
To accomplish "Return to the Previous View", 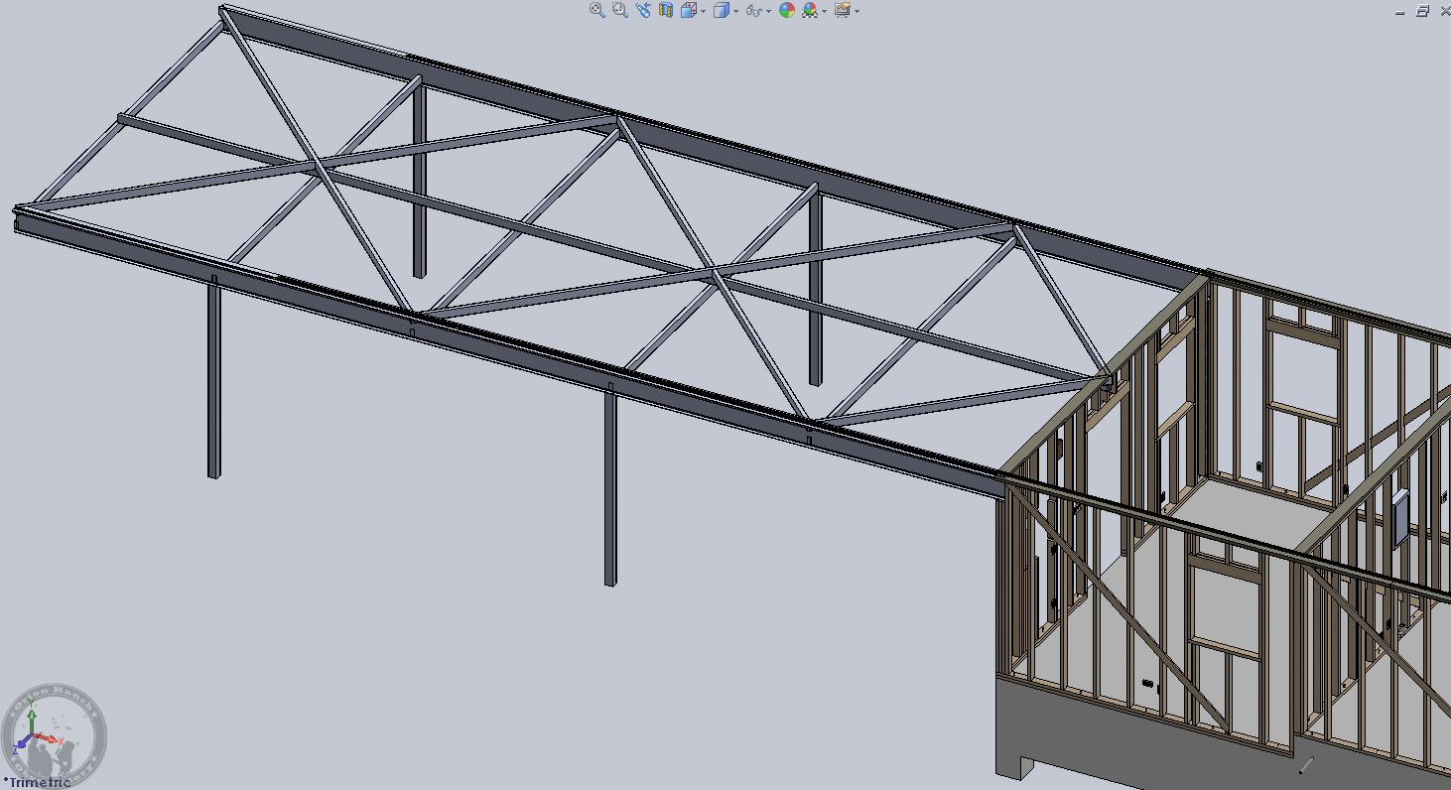I will [643, 10].
